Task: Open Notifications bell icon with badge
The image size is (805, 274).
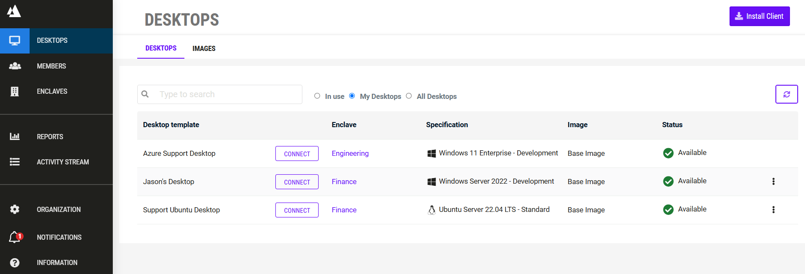Action: (x=15, y=237)
